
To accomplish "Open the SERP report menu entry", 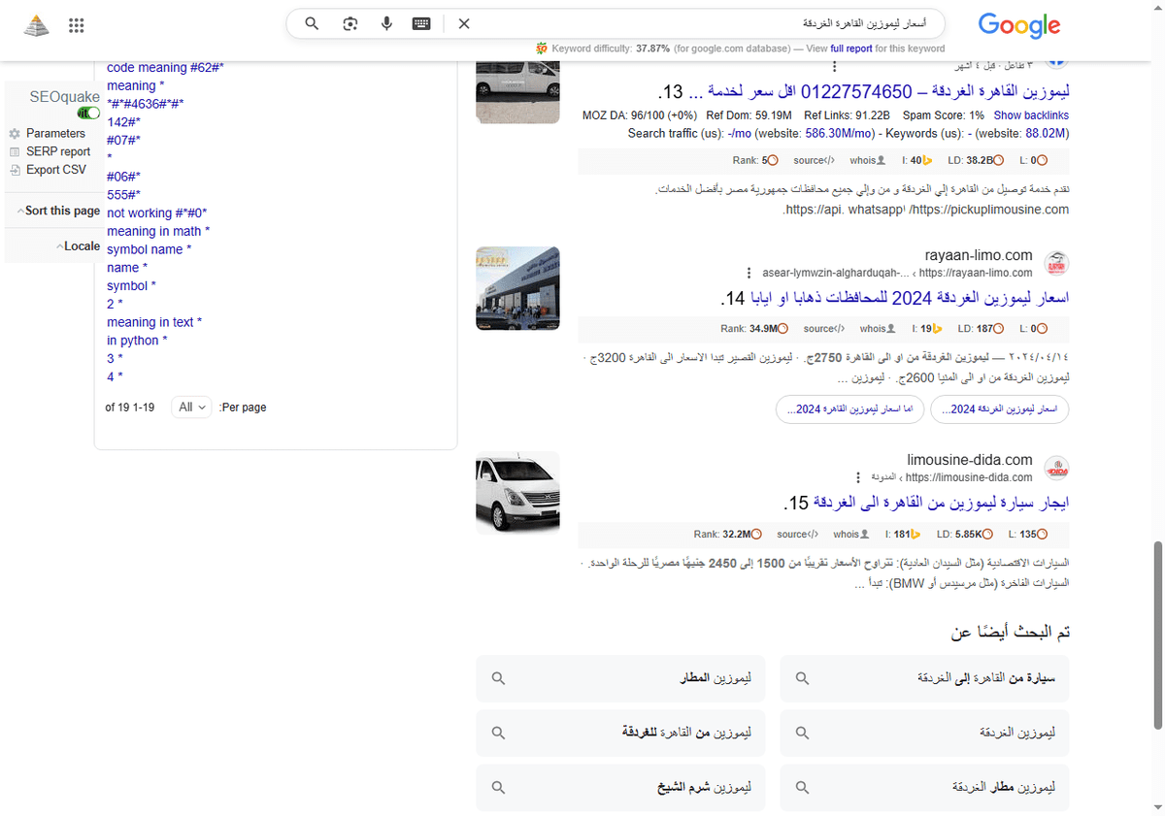I will click(x=14, y=151).
